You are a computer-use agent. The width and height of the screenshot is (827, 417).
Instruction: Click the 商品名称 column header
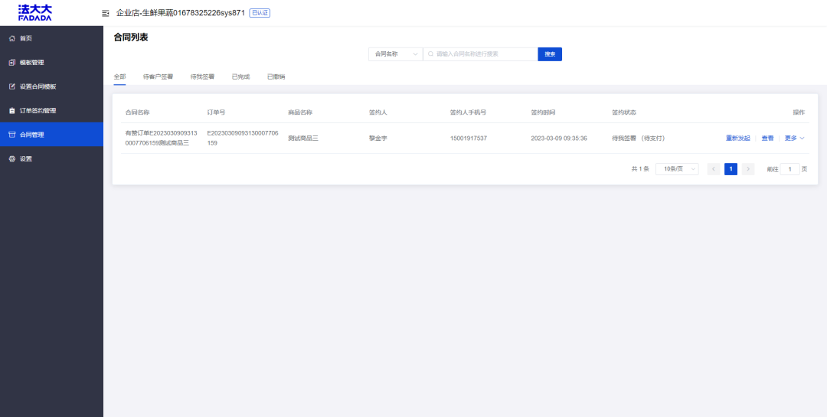click(x=300, y=112)
